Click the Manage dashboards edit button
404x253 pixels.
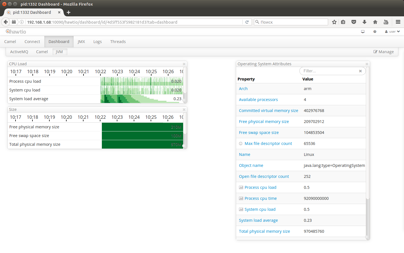(384, 52)
